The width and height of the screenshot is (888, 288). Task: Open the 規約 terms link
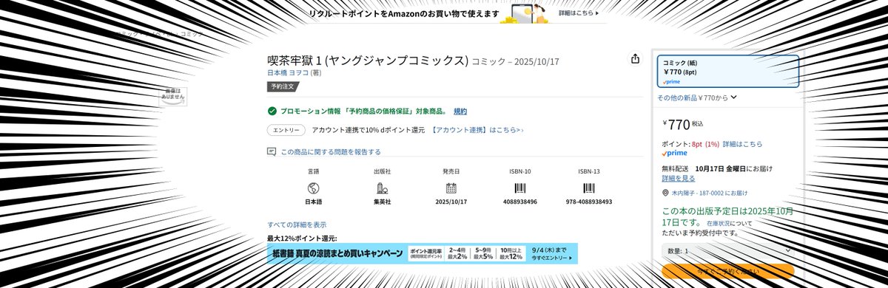click(x=460, y=111)
